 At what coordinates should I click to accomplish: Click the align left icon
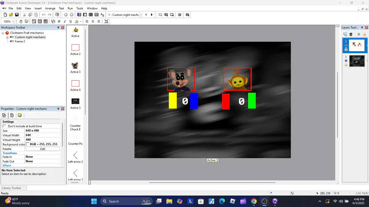pyautogui.click(x=87, y=21)
